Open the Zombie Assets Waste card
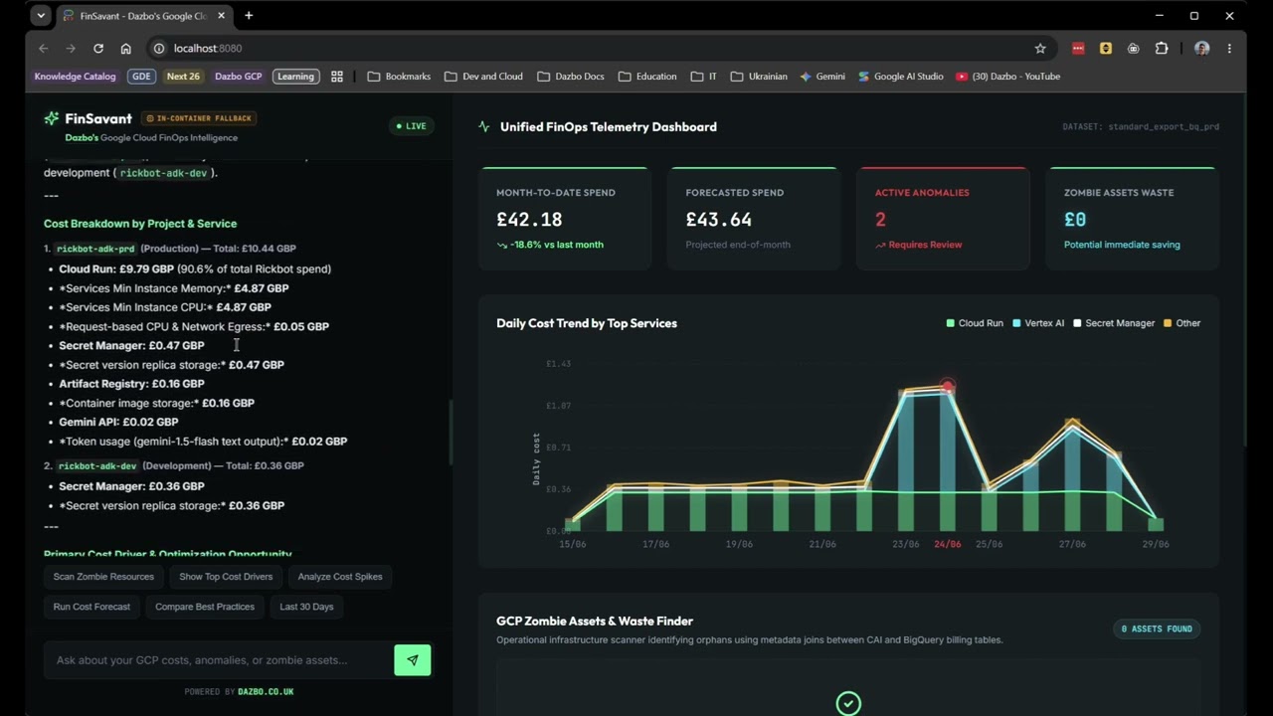The image size is (1273, 716). click(1132, 218)
